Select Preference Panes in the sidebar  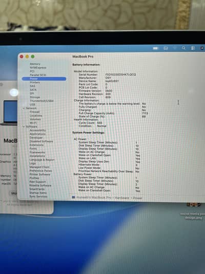point(40,171)
